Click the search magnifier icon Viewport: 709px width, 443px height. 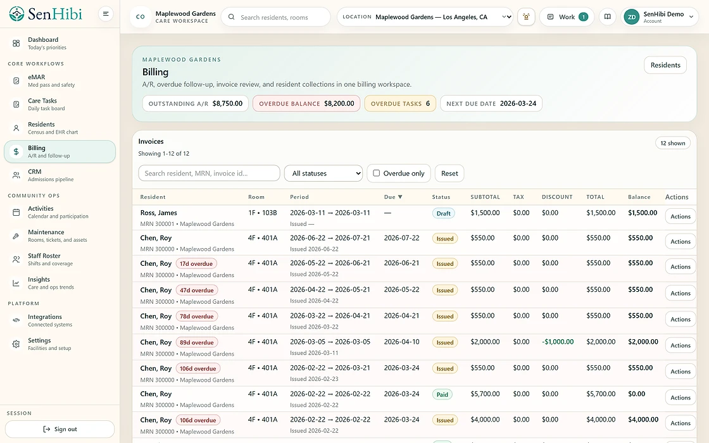[232, 17]
